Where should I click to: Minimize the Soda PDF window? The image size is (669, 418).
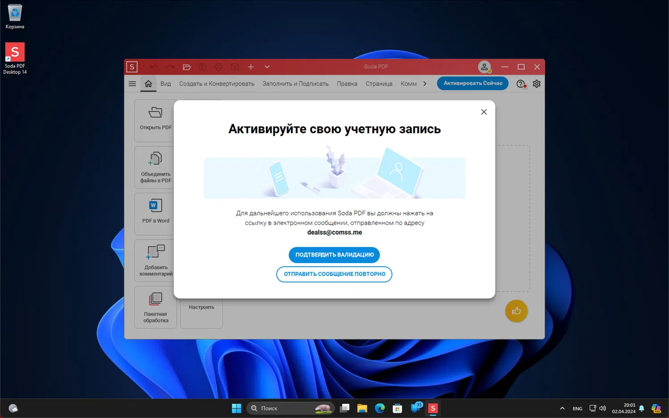[x=505, y=67]
